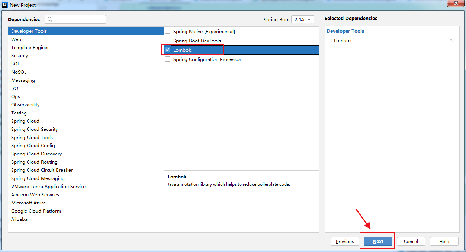Screen dimensions: 466x252
Task: Choose the I/O category
Action: (x=86, y=88)
